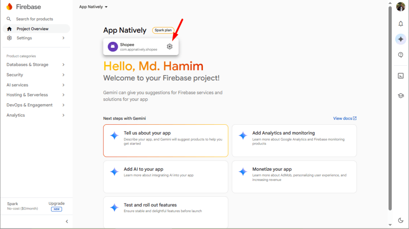Expand DevOps & Engagement category
The height and width of the screenshot is (229, 409).
point(36,105)
